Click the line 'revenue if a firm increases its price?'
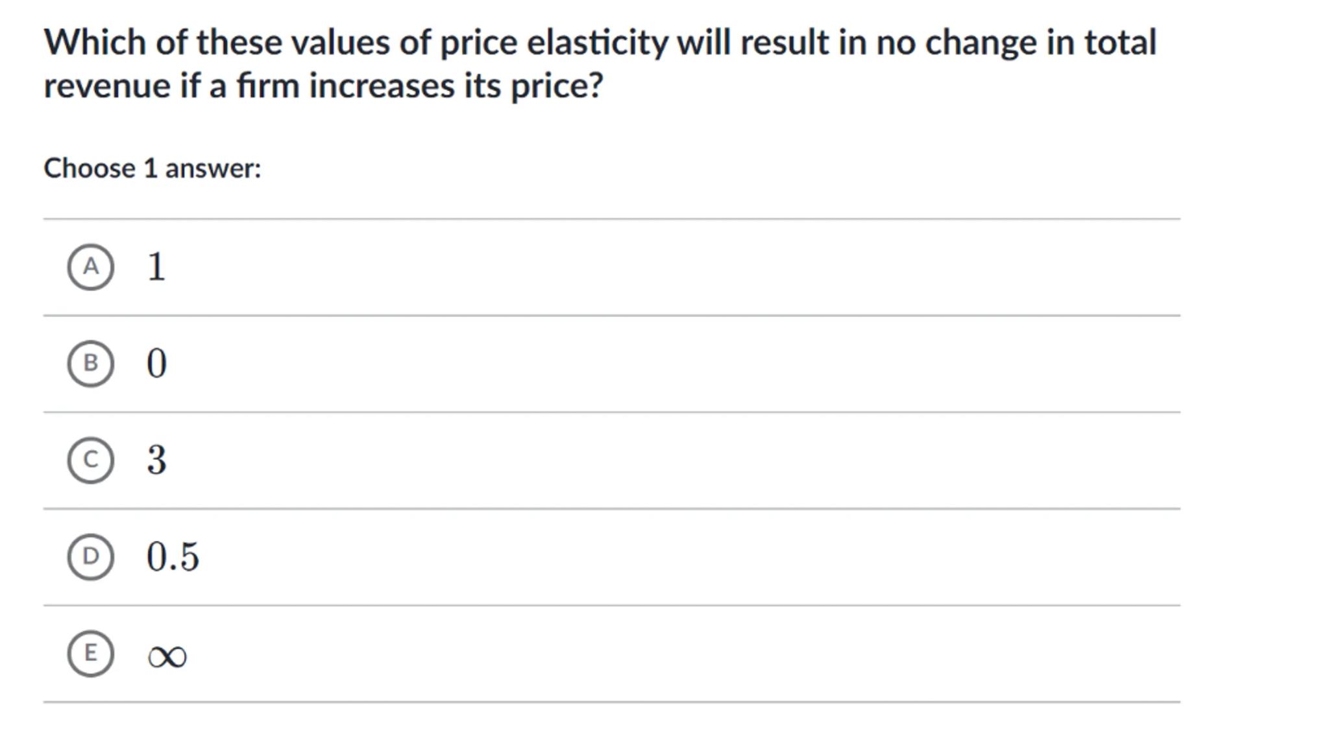The height and width of the screenshot is (738, 1329). (323, 86)
